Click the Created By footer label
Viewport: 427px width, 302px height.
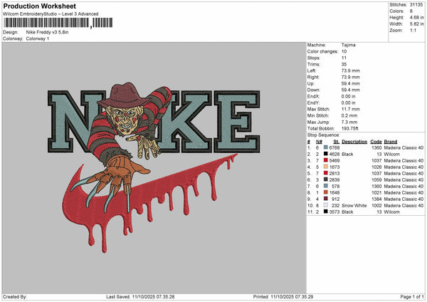point(15,296)
